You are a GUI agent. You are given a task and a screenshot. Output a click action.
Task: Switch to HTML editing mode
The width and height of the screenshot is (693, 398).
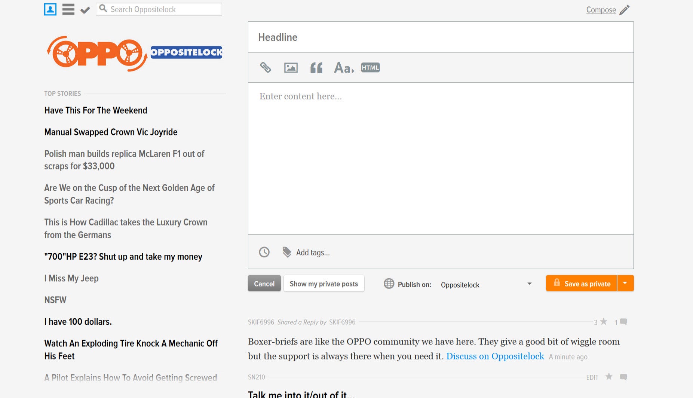click(x=370, y=67)
